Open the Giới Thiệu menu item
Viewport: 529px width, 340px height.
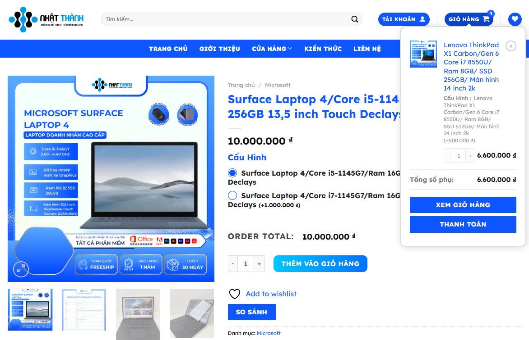220,49
